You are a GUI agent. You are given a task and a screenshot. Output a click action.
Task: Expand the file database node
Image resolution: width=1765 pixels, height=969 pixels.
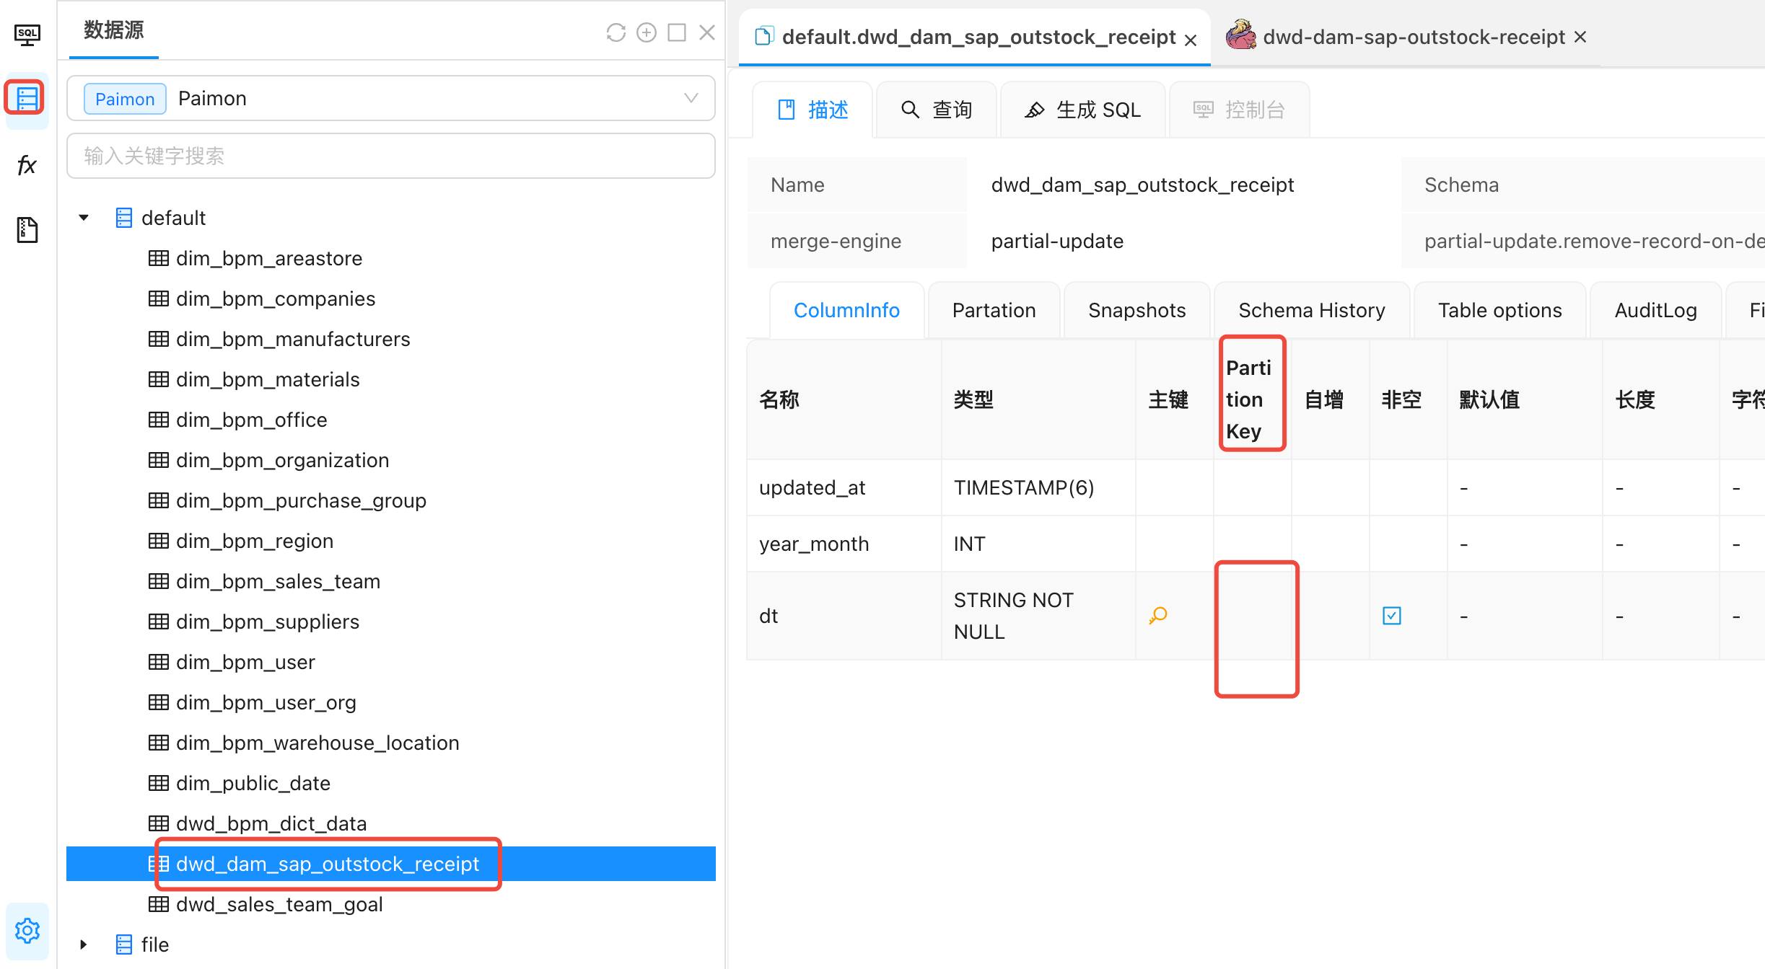(84, 944)
